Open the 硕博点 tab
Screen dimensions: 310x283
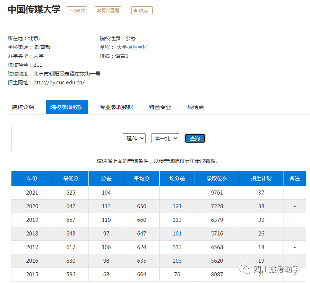click(x=195, y=107)
